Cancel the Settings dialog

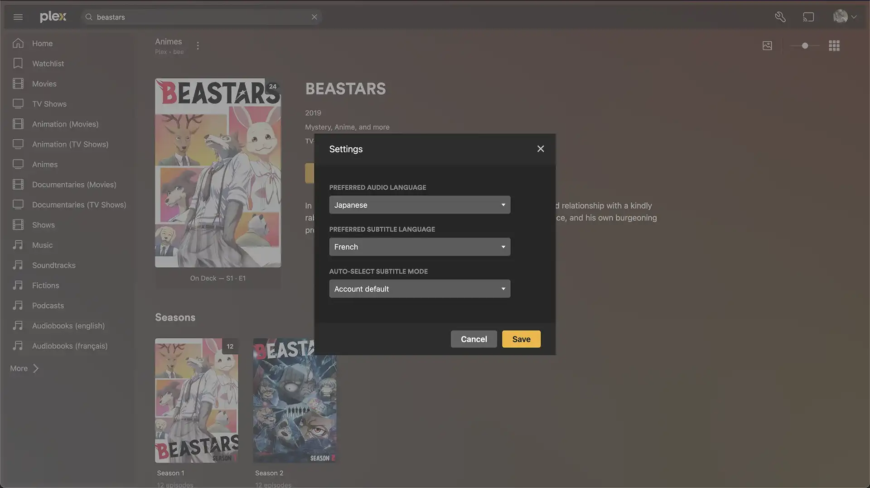tap(473, 339)
